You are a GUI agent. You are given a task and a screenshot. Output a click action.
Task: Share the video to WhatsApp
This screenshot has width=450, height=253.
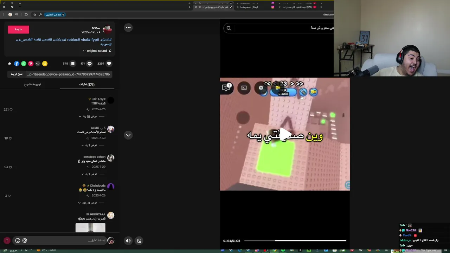coord(24,64)
